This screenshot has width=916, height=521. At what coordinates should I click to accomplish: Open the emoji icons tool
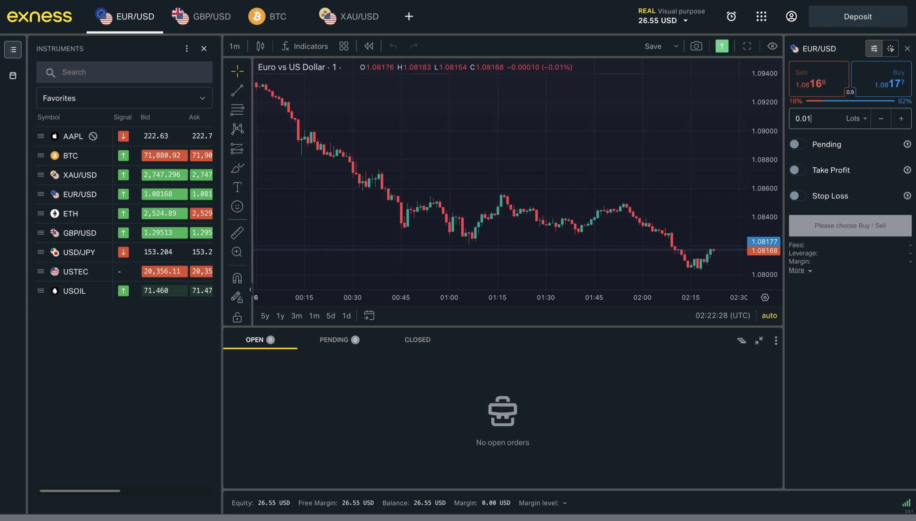point(237,207)
